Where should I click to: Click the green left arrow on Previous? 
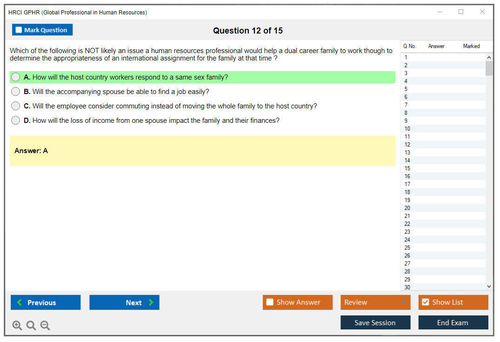20,302
